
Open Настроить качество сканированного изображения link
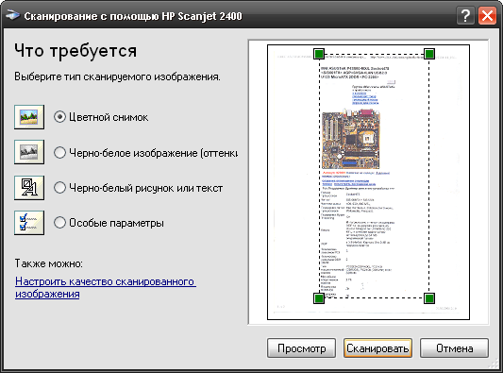[106, 288]
